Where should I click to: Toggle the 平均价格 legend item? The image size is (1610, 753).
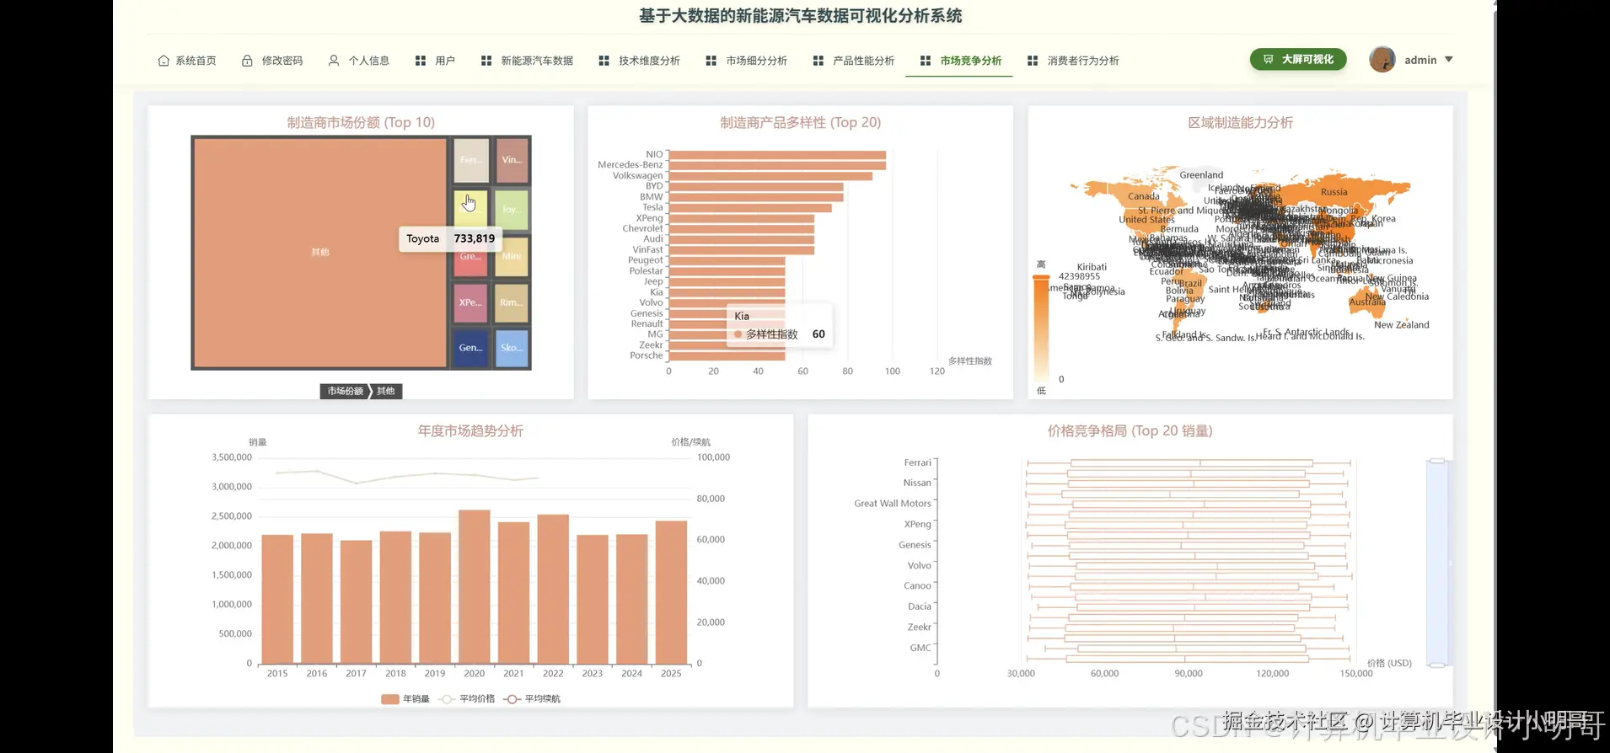pos(468,699)
